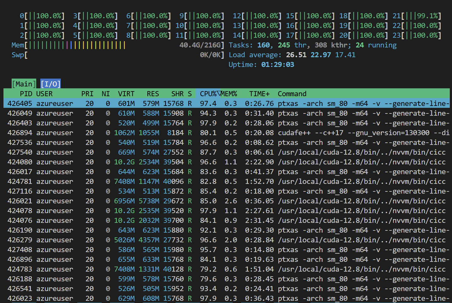Click the PRI column header
This screenshot has height=303, width=452.
(87, 94)
